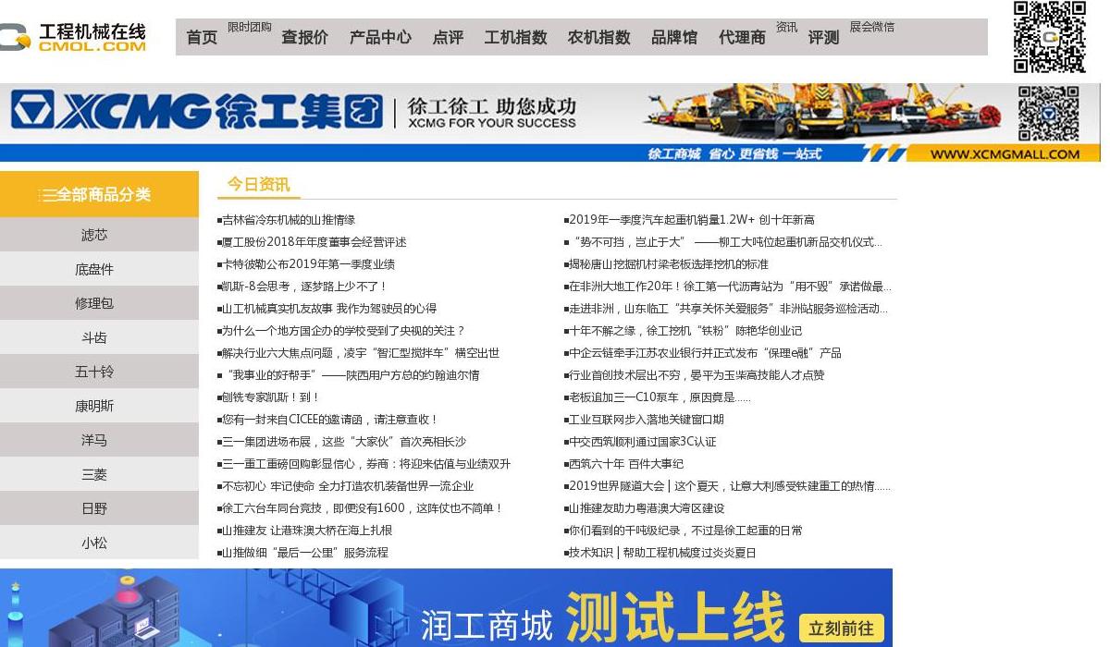The height and width of the screenshot is (647, 1110).
Task: Open article 2019世界隧道大会 这个夏天
Action: pyautogui.click(x=727, y=486)
